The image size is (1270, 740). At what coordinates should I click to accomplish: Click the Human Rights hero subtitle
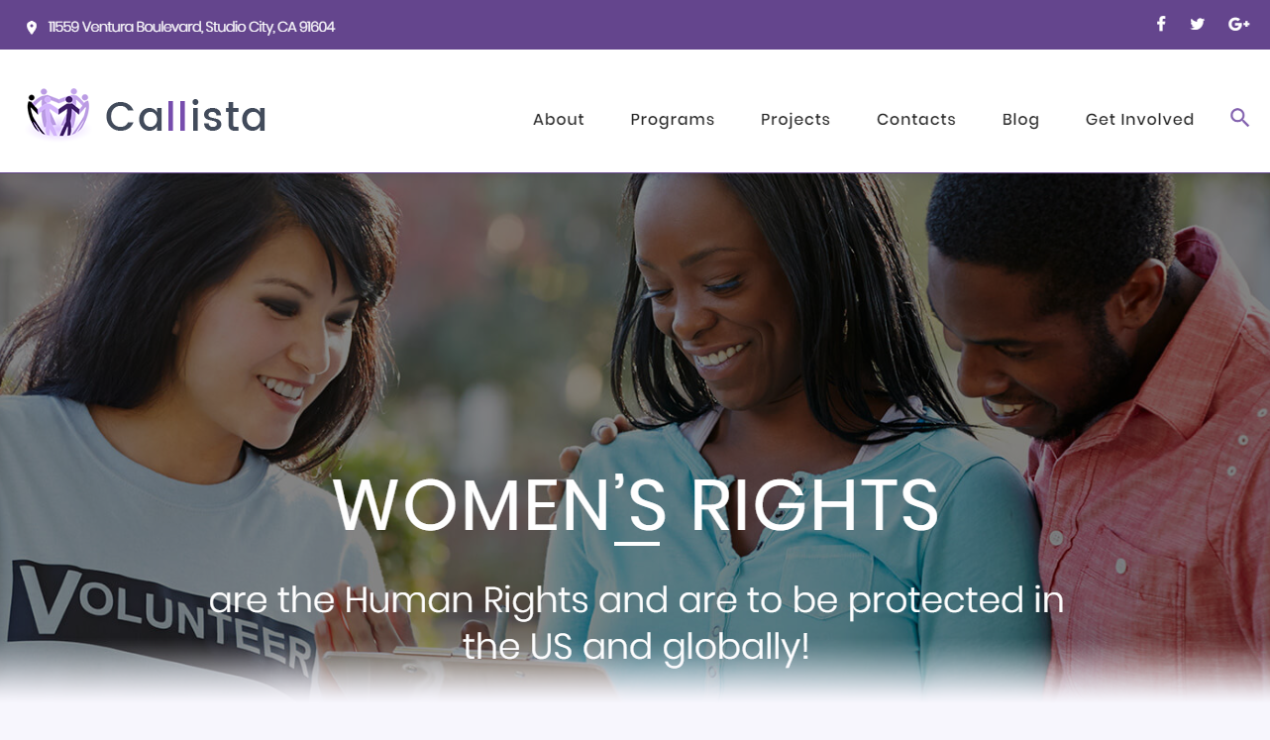(x=636, y=623)
